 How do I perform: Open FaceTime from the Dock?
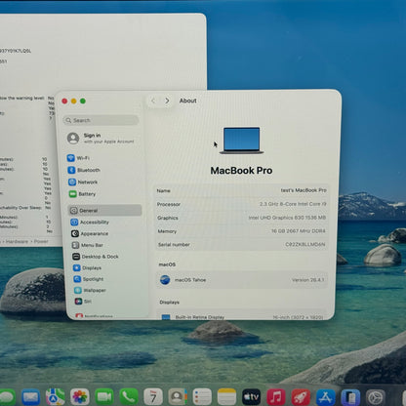pos(104,397)
